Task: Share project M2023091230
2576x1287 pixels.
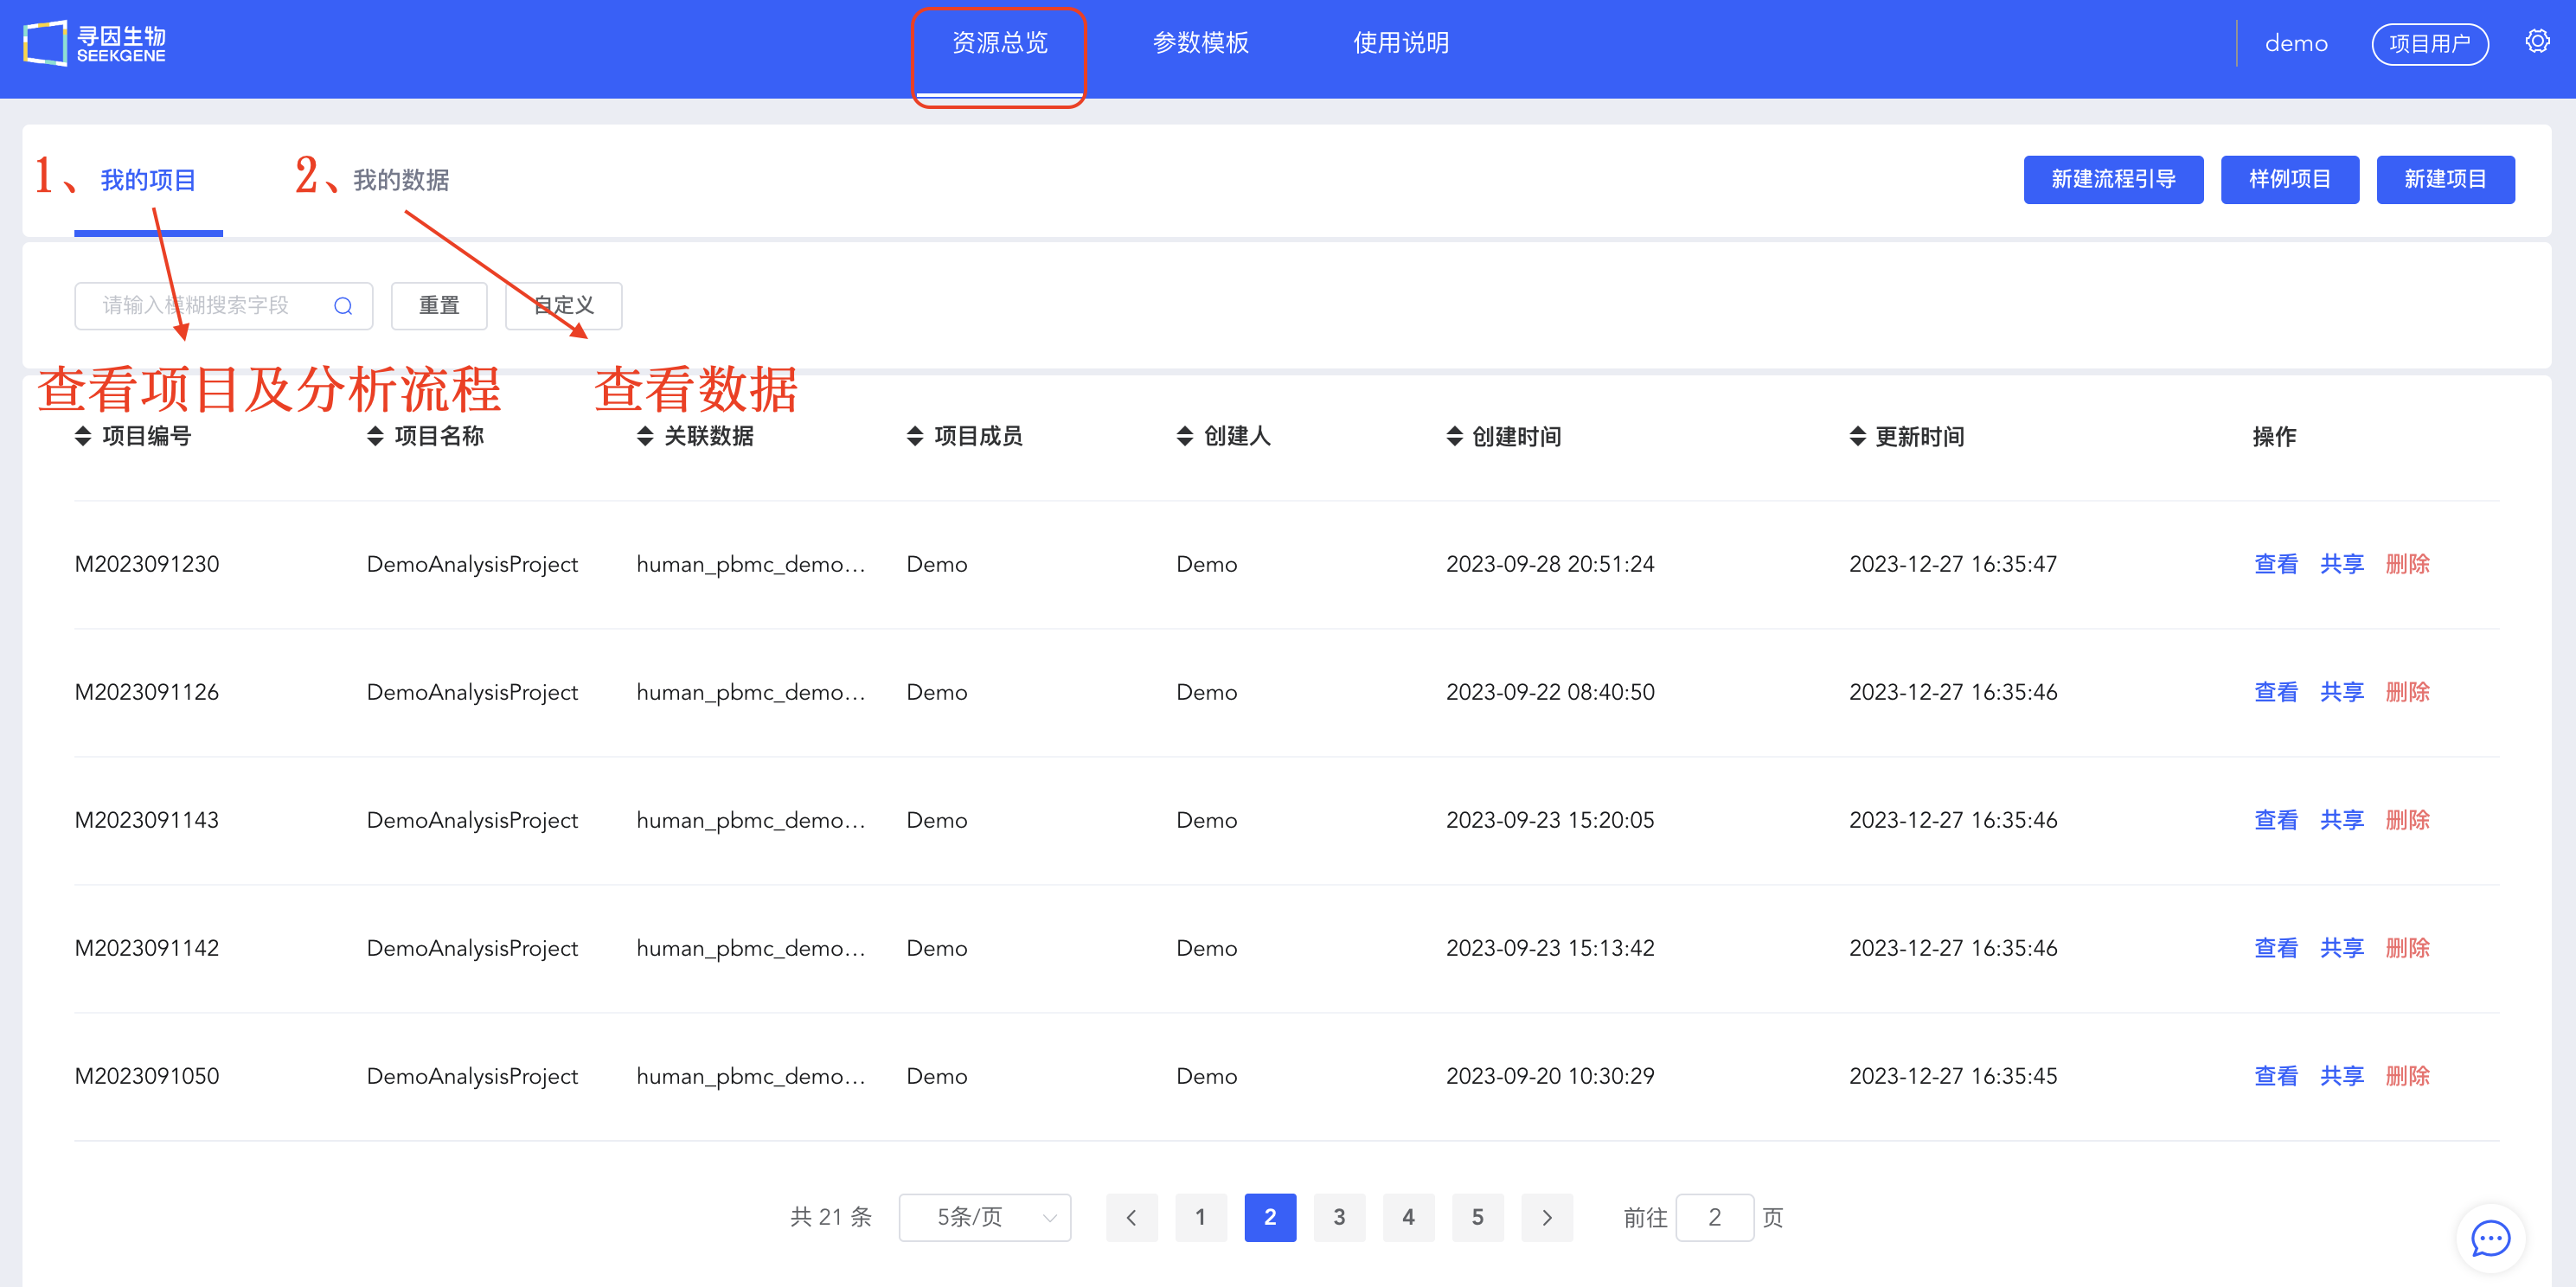Action: 2342,564
